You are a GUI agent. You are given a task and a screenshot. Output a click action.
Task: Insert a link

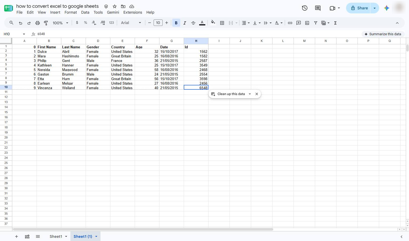(x=290, y=23)
